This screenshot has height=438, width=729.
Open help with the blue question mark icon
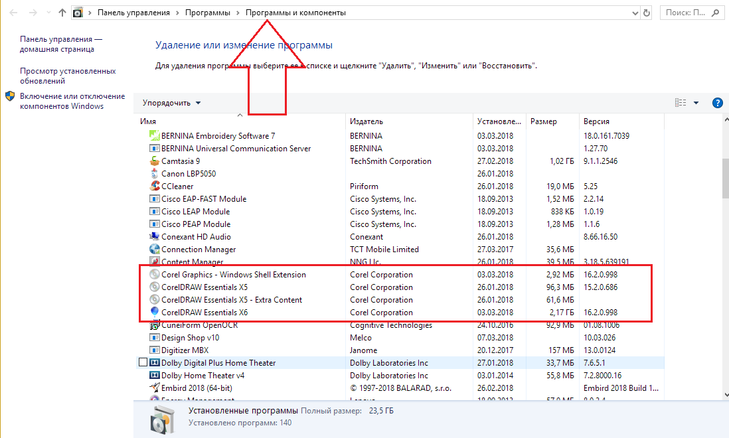(717, 103)
